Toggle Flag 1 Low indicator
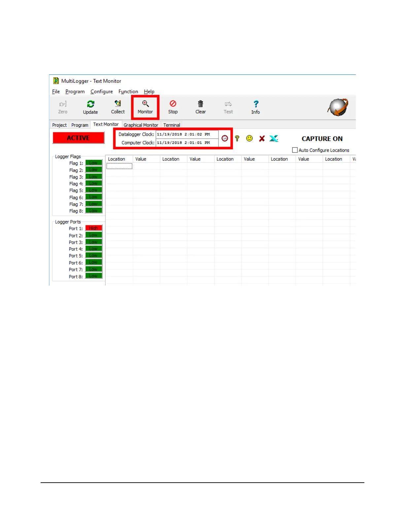Viewport: 404px width, 524px height. tap(94, 163)
